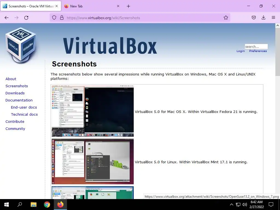Open the network status tray icon
This screenshot has height=210, width=280.
coord(238,205)
